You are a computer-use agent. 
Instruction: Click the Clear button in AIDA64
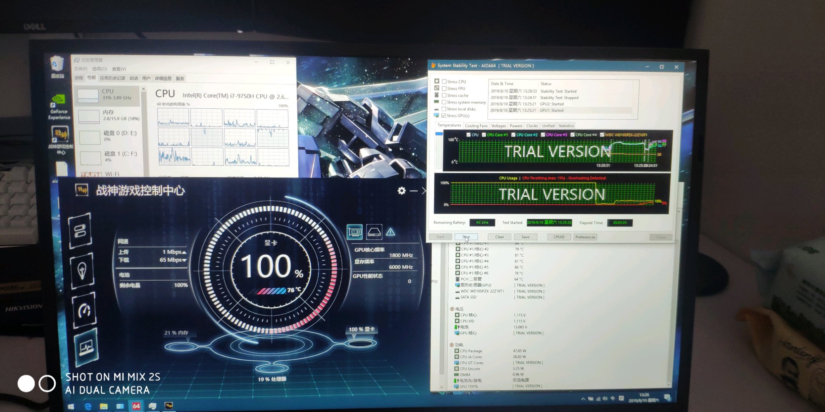click(500, 237)
